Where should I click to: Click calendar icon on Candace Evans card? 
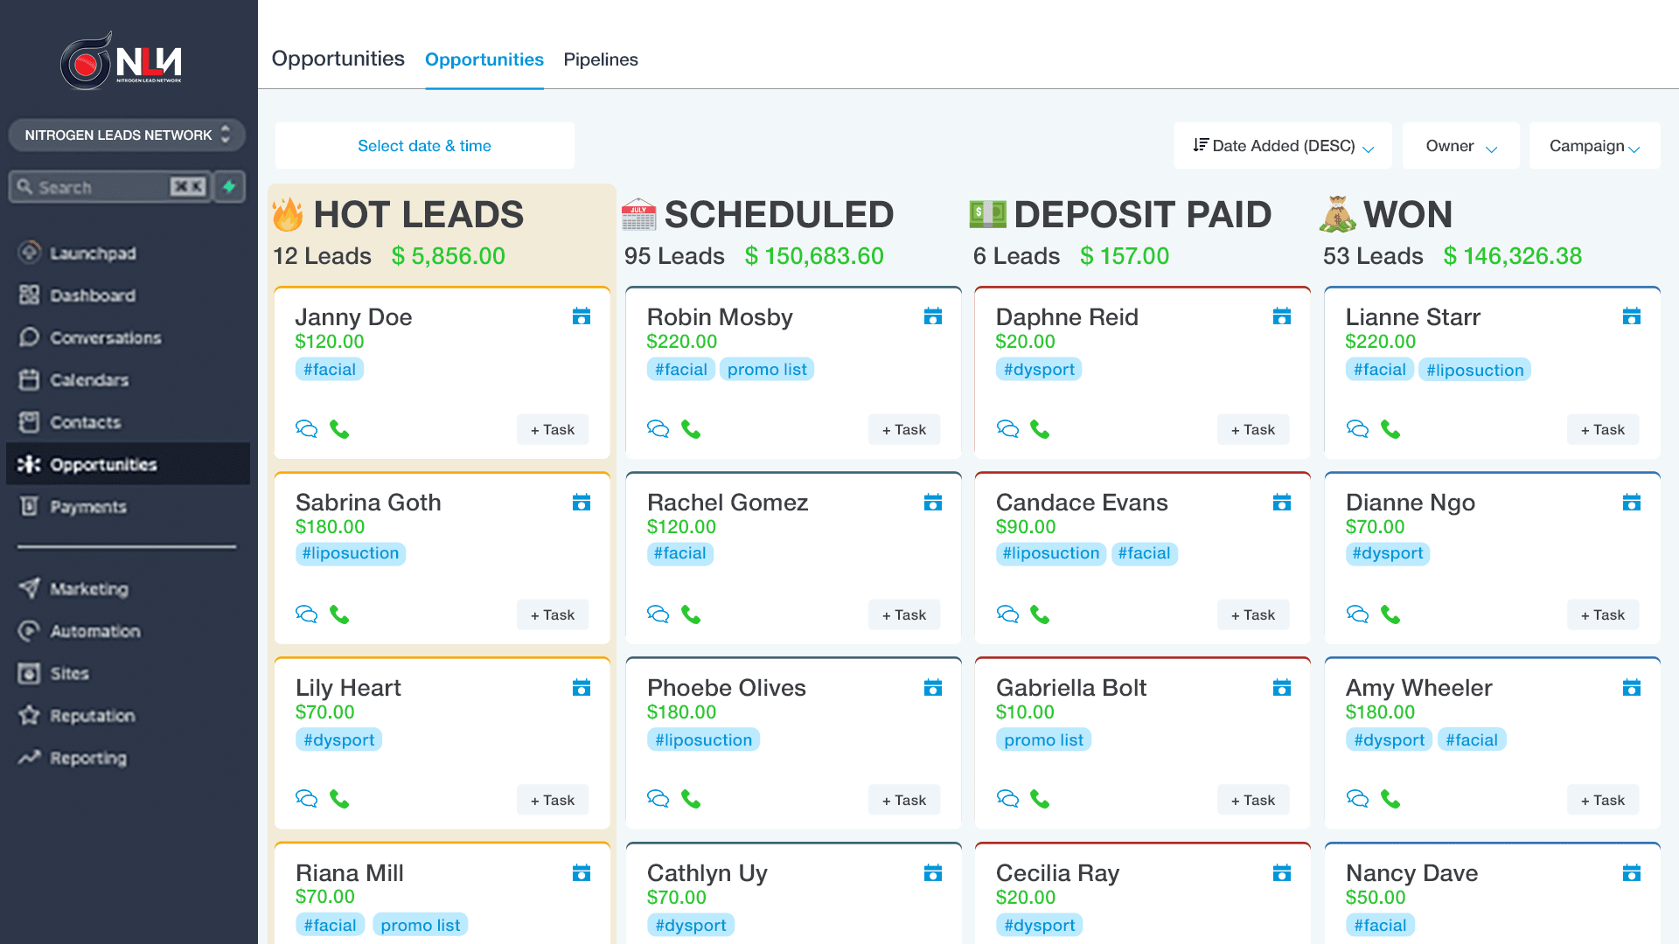tap(1281, 503)
